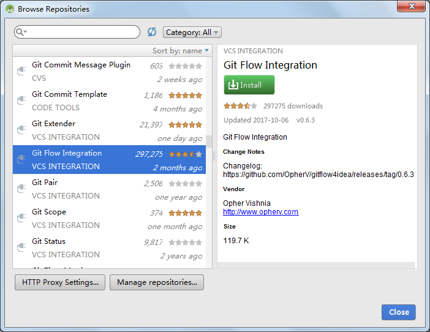The height and width of the screenshot is (332, 430).
Task: Click version label v0.6.3
Action: [306, 120]
